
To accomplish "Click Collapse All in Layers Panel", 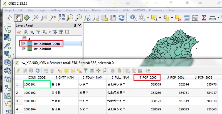I will (61, 32).
